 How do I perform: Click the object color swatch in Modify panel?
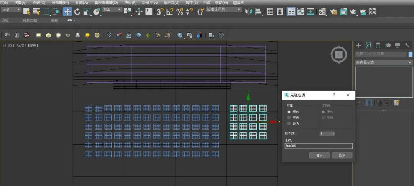pyautogui.click(x=411, y=54)
